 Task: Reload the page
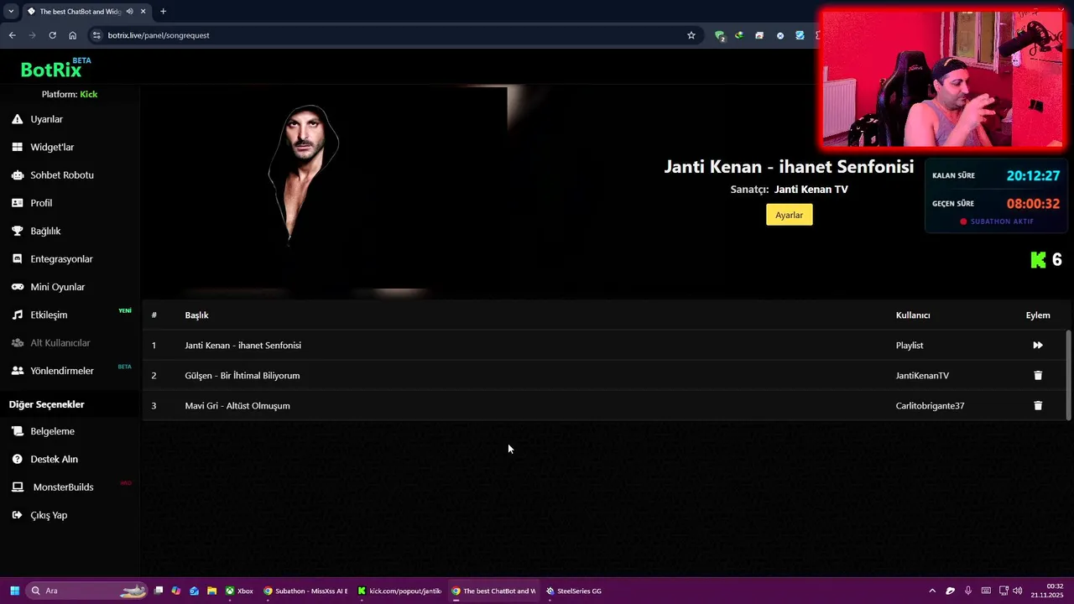coord(52,35)
